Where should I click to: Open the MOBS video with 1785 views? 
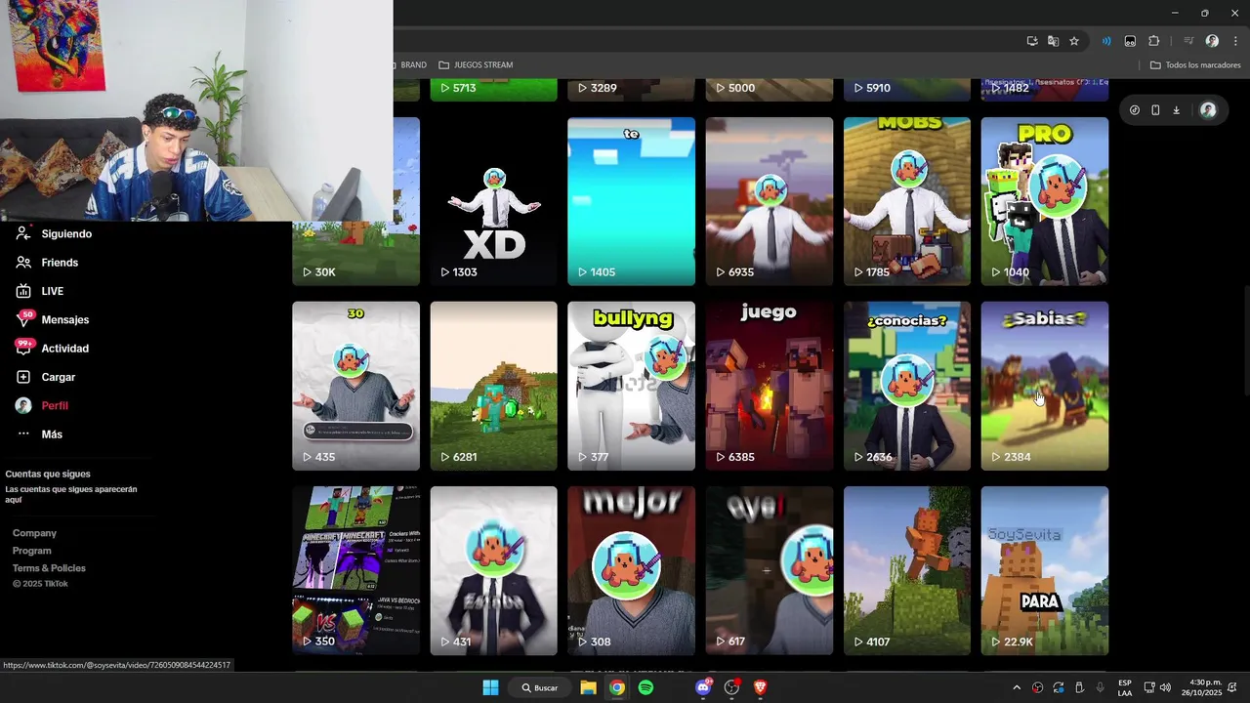point(907,201)
